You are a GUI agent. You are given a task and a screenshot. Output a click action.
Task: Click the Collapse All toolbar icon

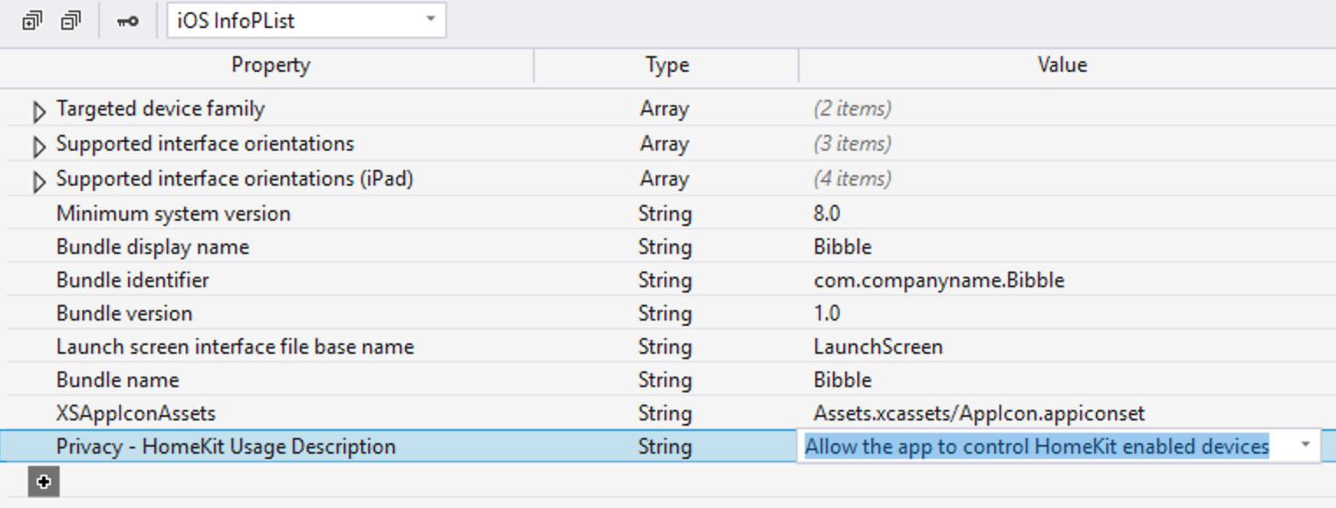(x=71, y=20)
